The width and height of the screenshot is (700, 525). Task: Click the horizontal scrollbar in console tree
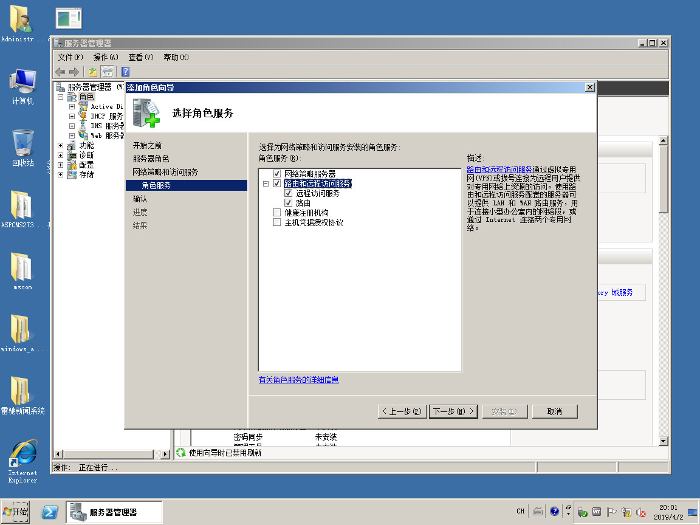pos(113,454)
